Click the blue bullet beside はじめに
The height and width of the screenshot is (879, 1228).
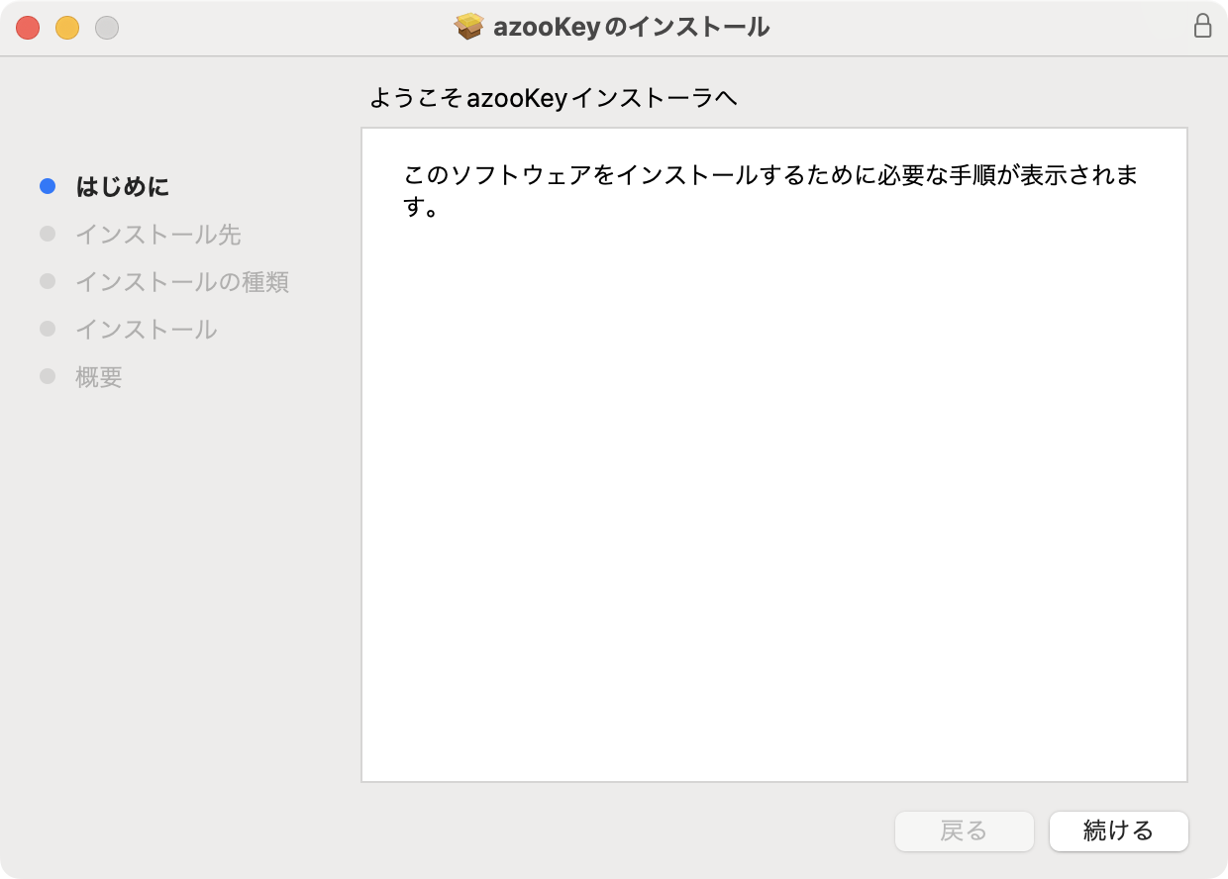[48, 186]
